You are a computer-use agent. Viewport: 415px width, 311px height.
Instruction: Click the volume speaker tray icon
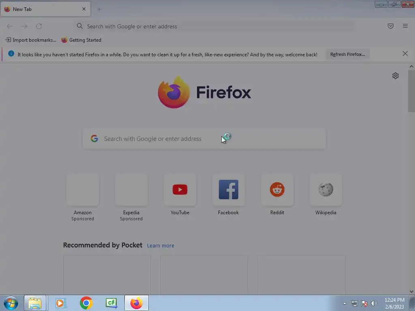pos(374,303)
